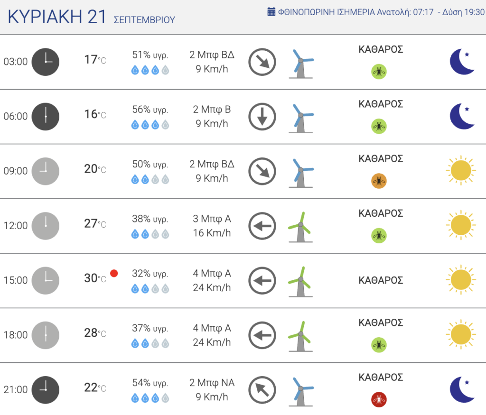
Task: Click the blue wind turbine at 09:00
Action: 301,173
